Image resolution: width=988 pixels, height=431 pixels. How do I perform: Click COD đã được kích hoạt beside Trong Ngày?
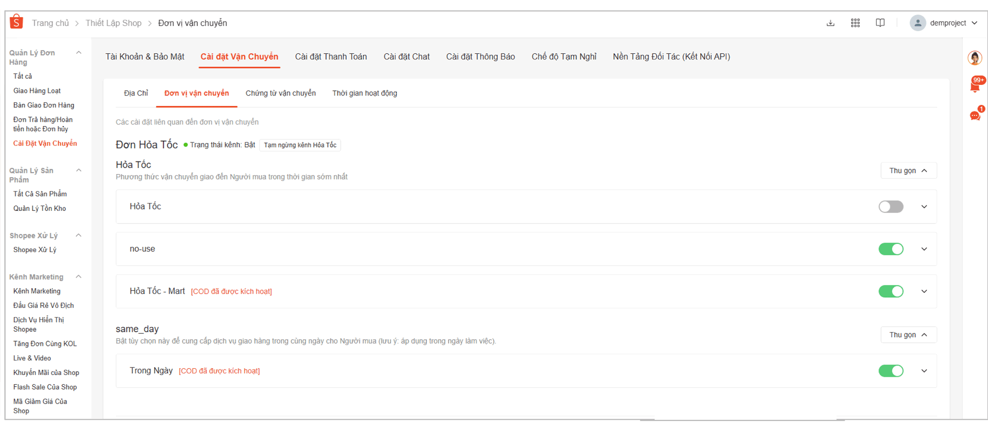(x=219, y=371)
